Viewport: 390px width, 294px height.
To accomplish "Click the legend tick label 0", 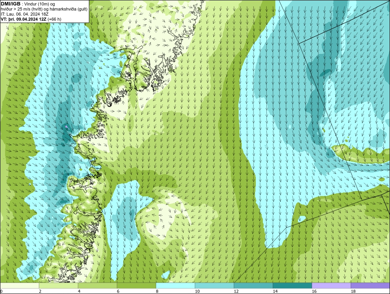I will [1, 291].
